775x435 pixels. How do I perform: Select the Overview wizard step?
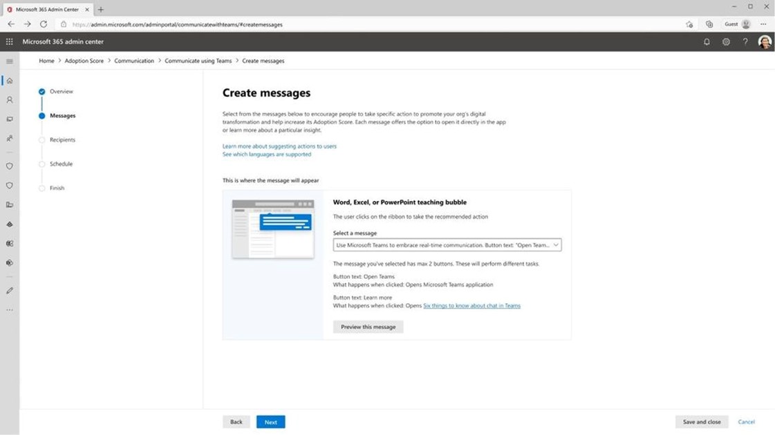click(x=61, y=91)
